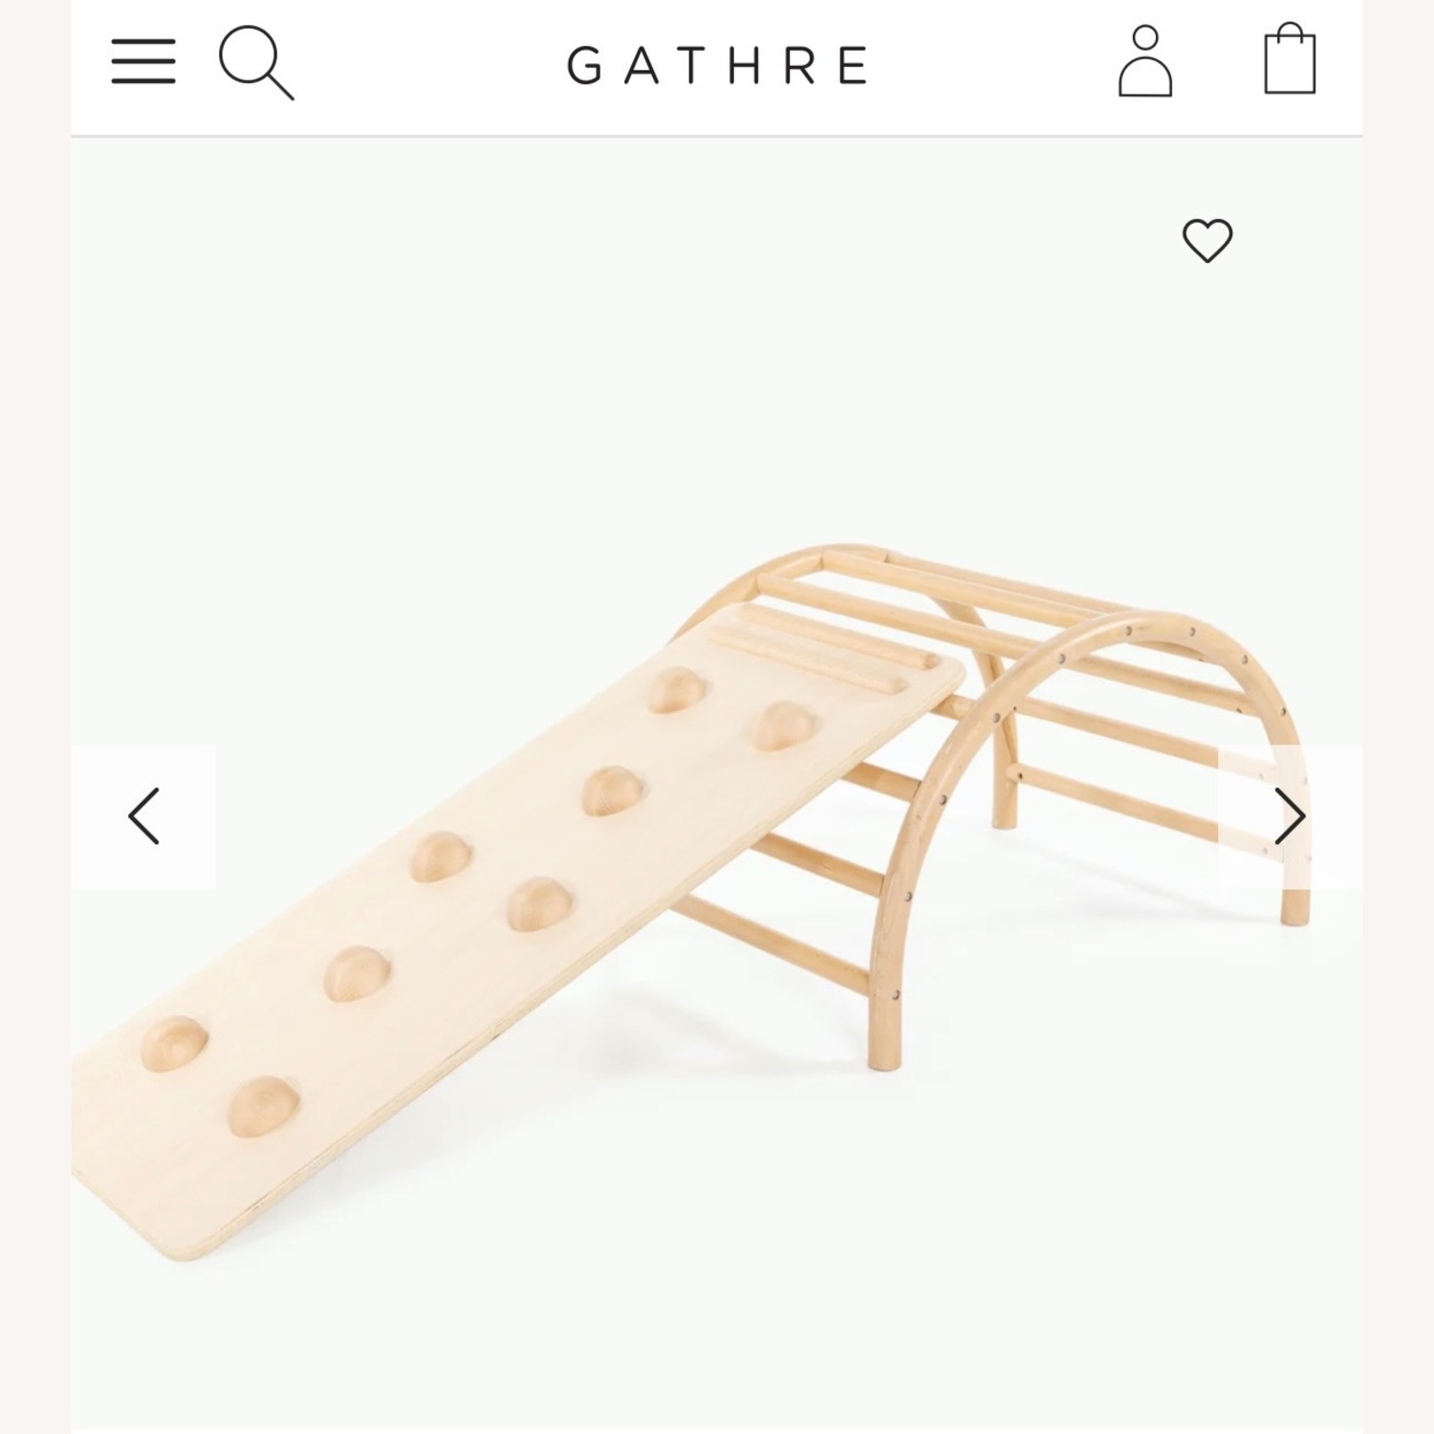Click the magnifying glass search icon
Image resolution: width=1434 pixels, height=1434 pixels.
point(255,63)
